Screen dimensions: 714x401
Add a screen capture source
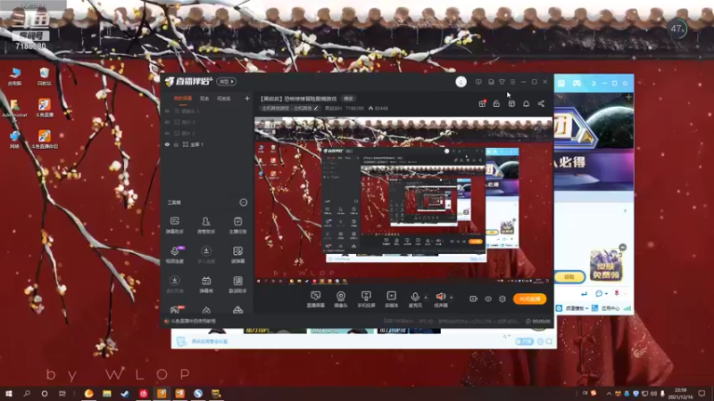click(x=316, y=299)
